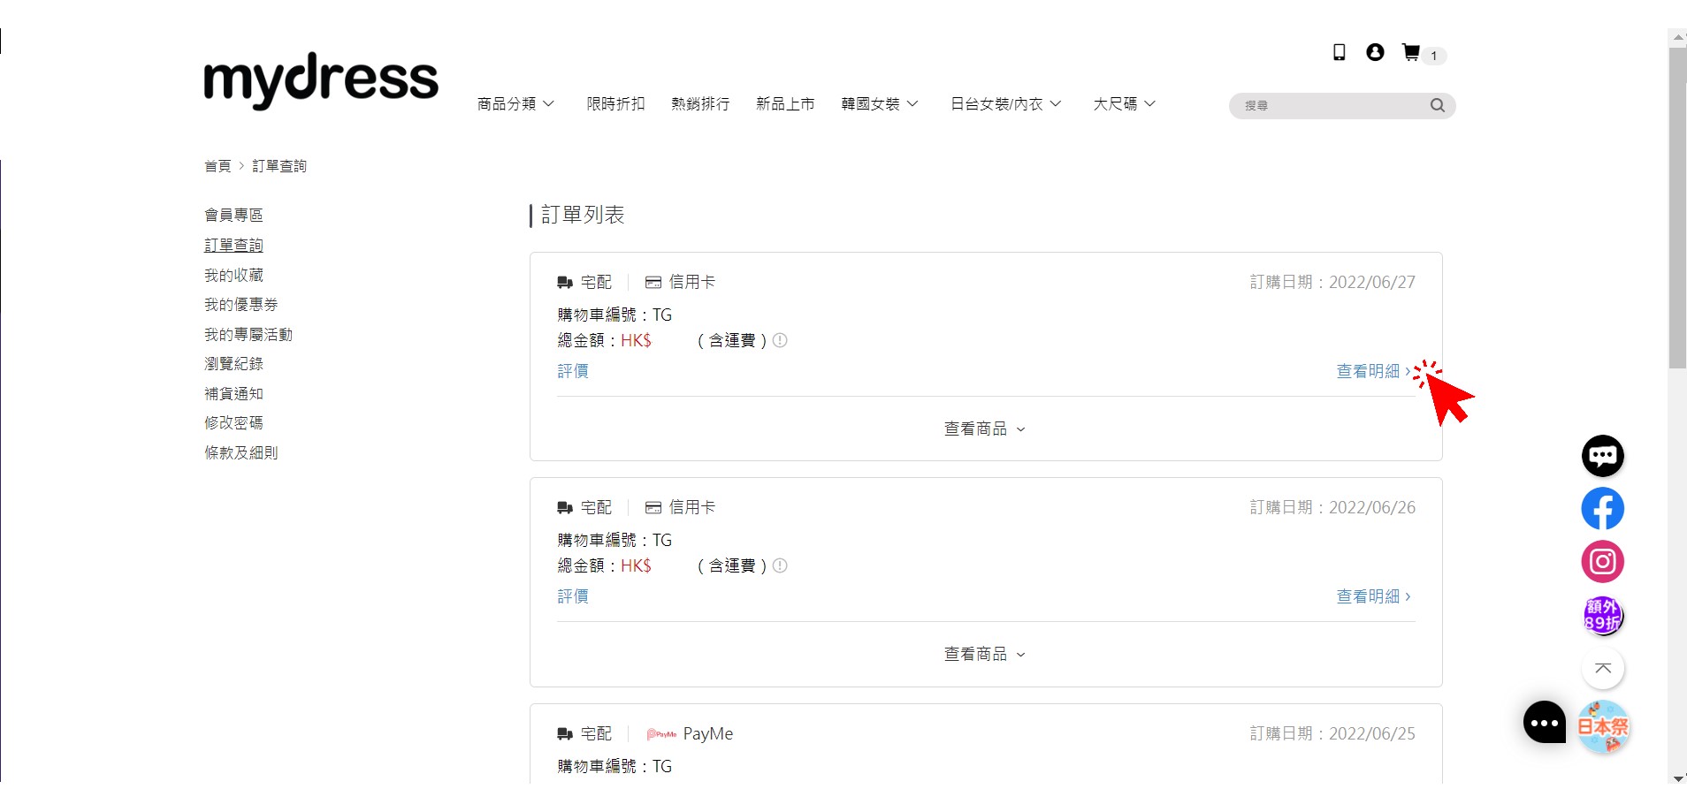Open the 日本祭 promotion badge
This screenshot has width=1687, height=789.
(1604, 726)
